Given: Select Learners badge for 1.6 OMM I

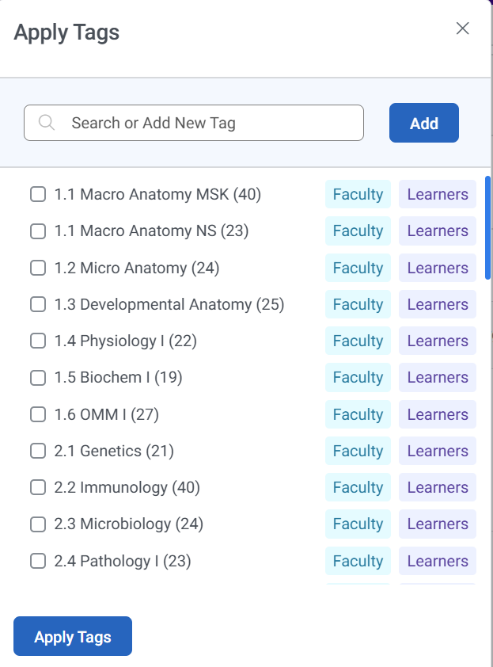Looking at the screenshot, I should pyautogui.click(x=438, y=415).
